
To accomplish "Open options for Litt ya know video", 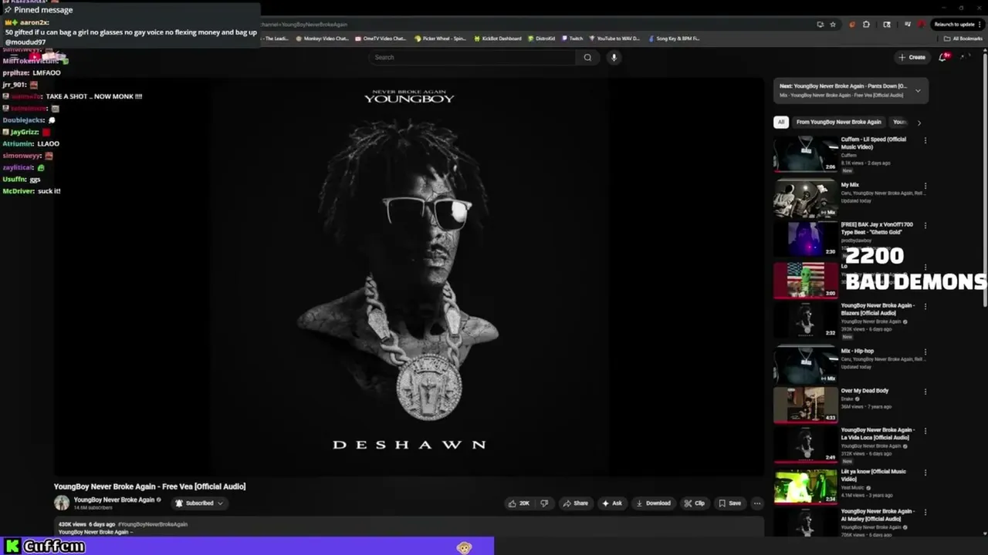I will coord(925,473).
